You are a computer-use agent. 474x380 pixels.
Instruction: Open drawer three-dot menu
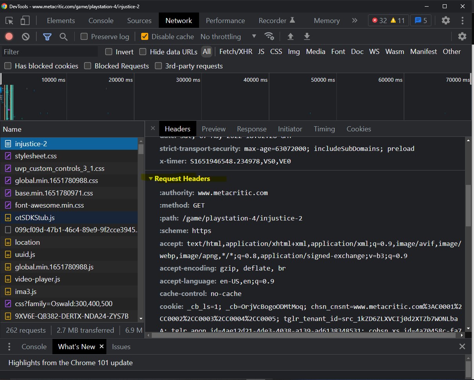click(x=9, y=347)
